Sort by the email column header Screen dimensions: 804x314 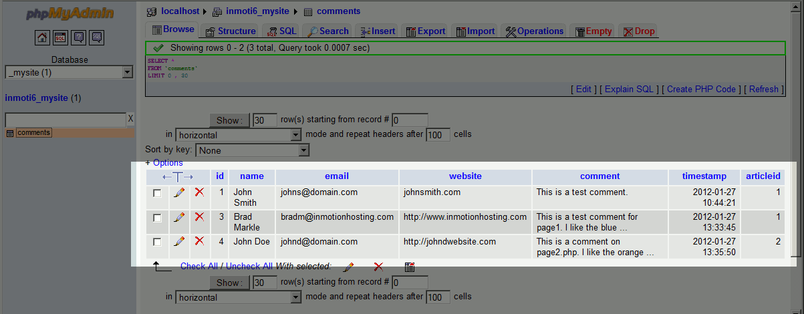[337, 176]
